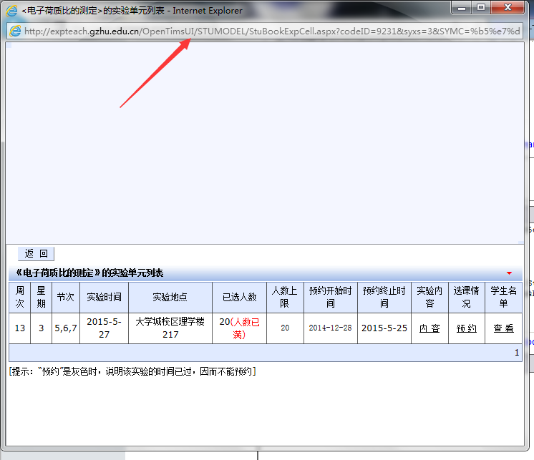Click the week number 13 cell
The image size is (534, 460).
coord(20,328)
